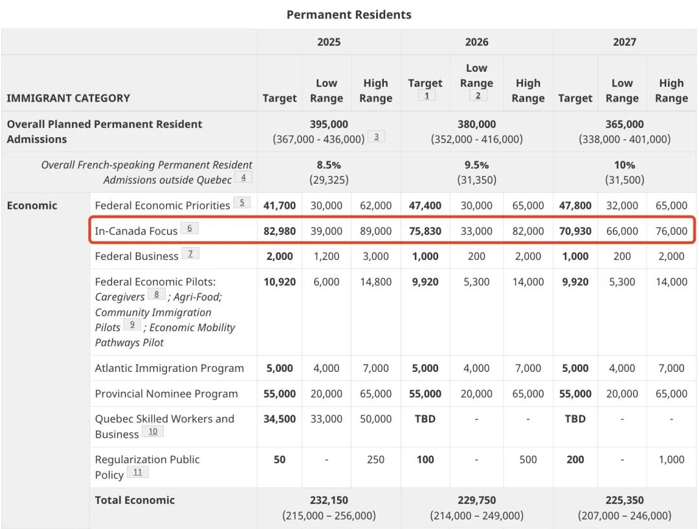This screenshot has width=699, height=529.
Task: Open footnote 4 next to Admissions outside Quebec
Action: click(243, 177)
